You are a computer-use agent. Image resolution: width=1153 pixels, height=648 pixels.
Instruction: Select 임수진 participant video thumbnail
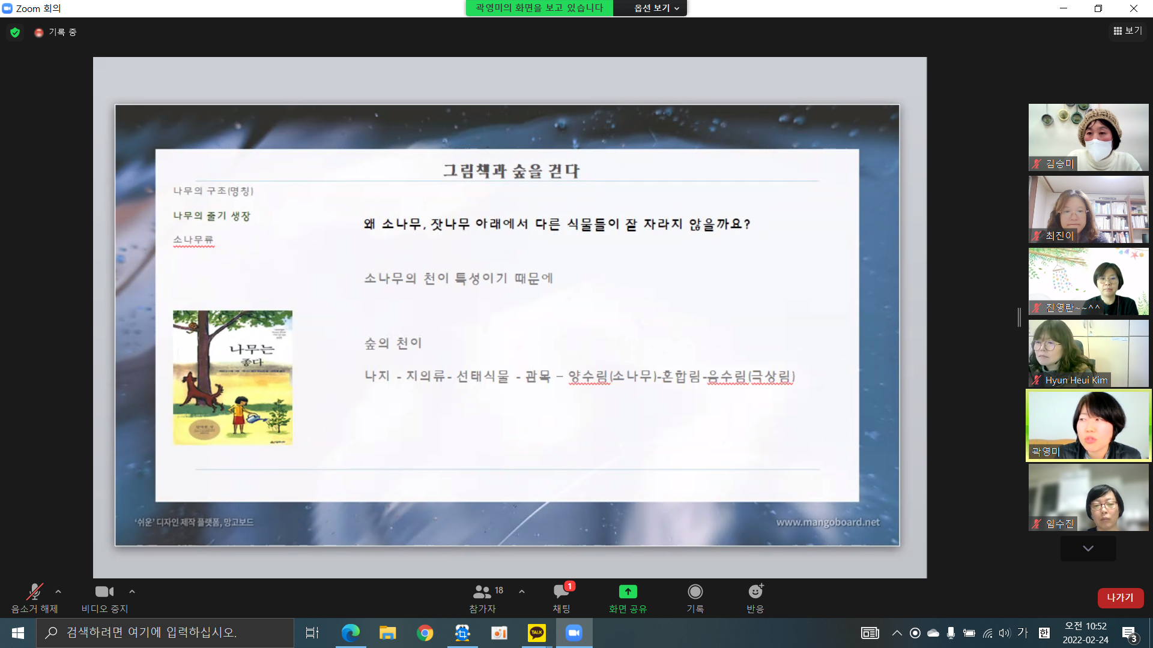(1088, 497)
